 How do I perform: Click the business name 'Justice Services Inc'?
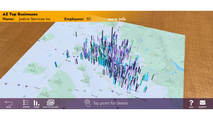35,19
